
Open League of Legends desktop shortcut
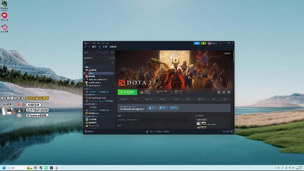[x=4, y=5]
